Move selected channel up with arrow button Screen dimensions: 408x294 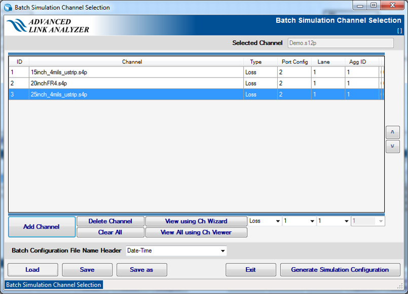point(392,132)
